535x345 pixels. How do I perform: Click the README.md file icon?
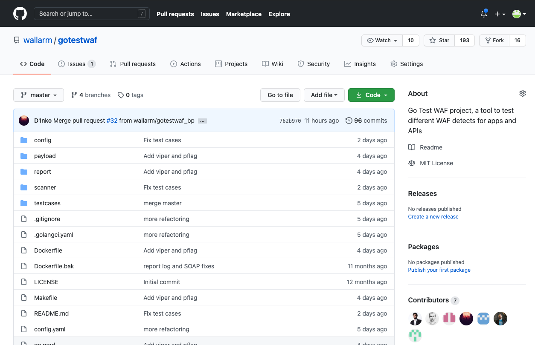pyautogui.click(x=24, y=313)
